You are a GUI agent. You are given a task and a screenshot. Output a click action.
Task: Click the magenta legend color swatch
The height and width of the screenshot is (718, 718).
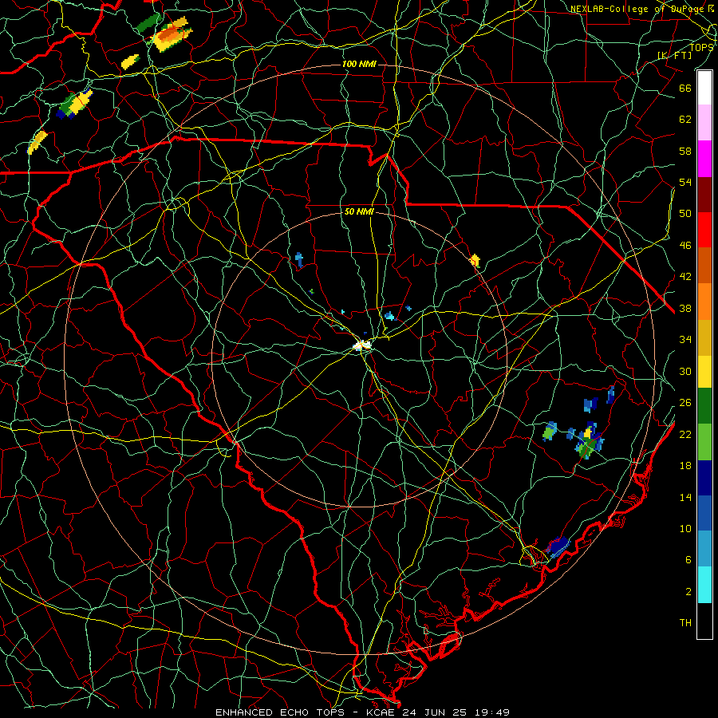tap(704, 159)
